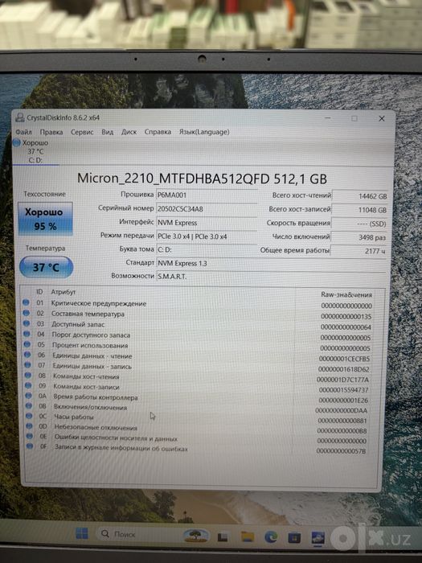Click the host writes value 11048 GB
Viewport: 422px width, 563px height.
click(360, 210)
